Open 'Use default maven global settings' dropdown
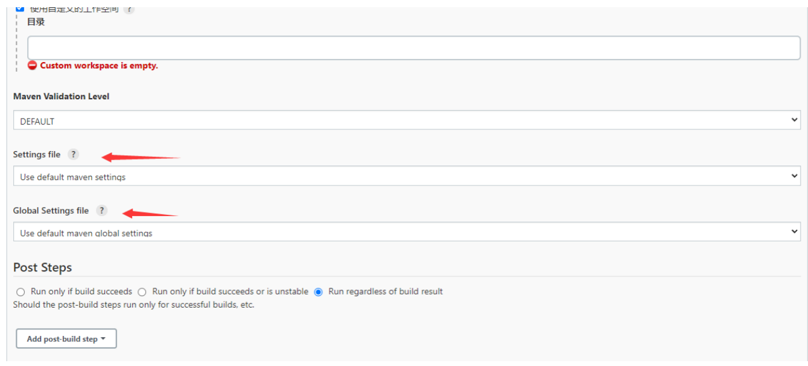Viewport: 808px width, 366px height. point(407,232)
